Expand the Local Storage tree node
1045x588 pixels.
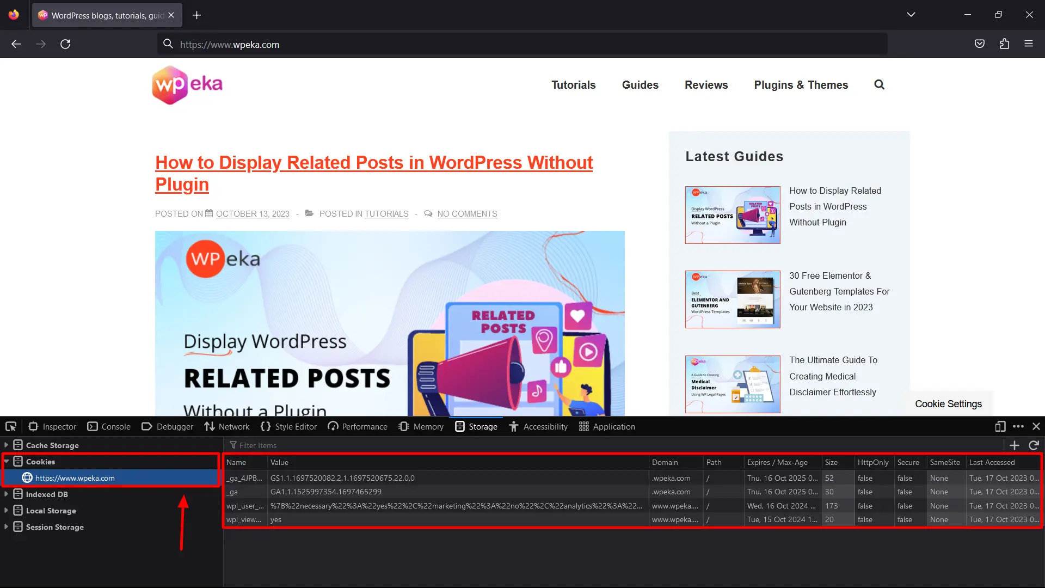6,510
